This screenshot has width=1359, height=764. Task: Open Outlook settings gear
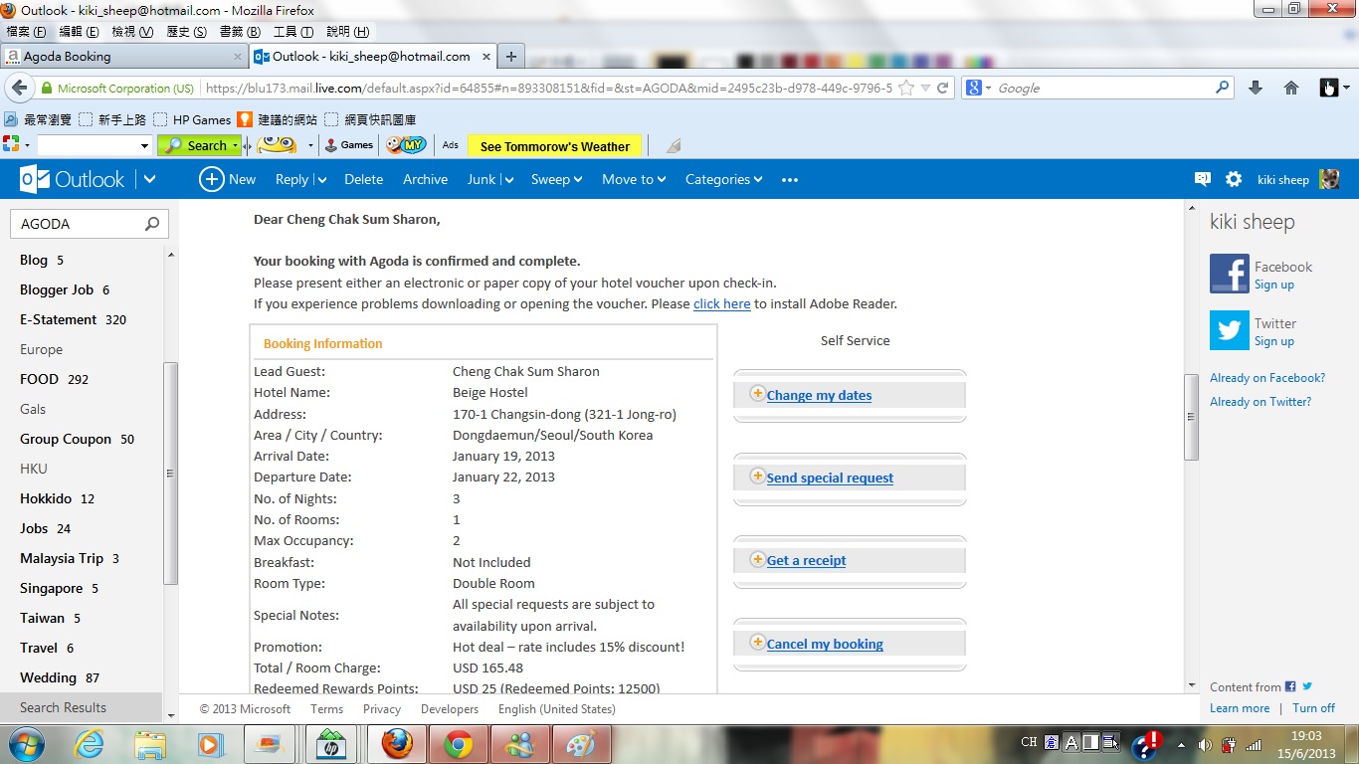pos(1234,179)
